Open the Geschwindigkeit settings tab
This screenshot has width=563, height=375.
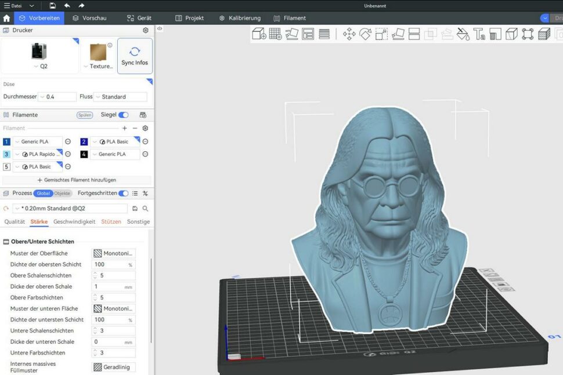pyautogui.click(x=74, y=221)
